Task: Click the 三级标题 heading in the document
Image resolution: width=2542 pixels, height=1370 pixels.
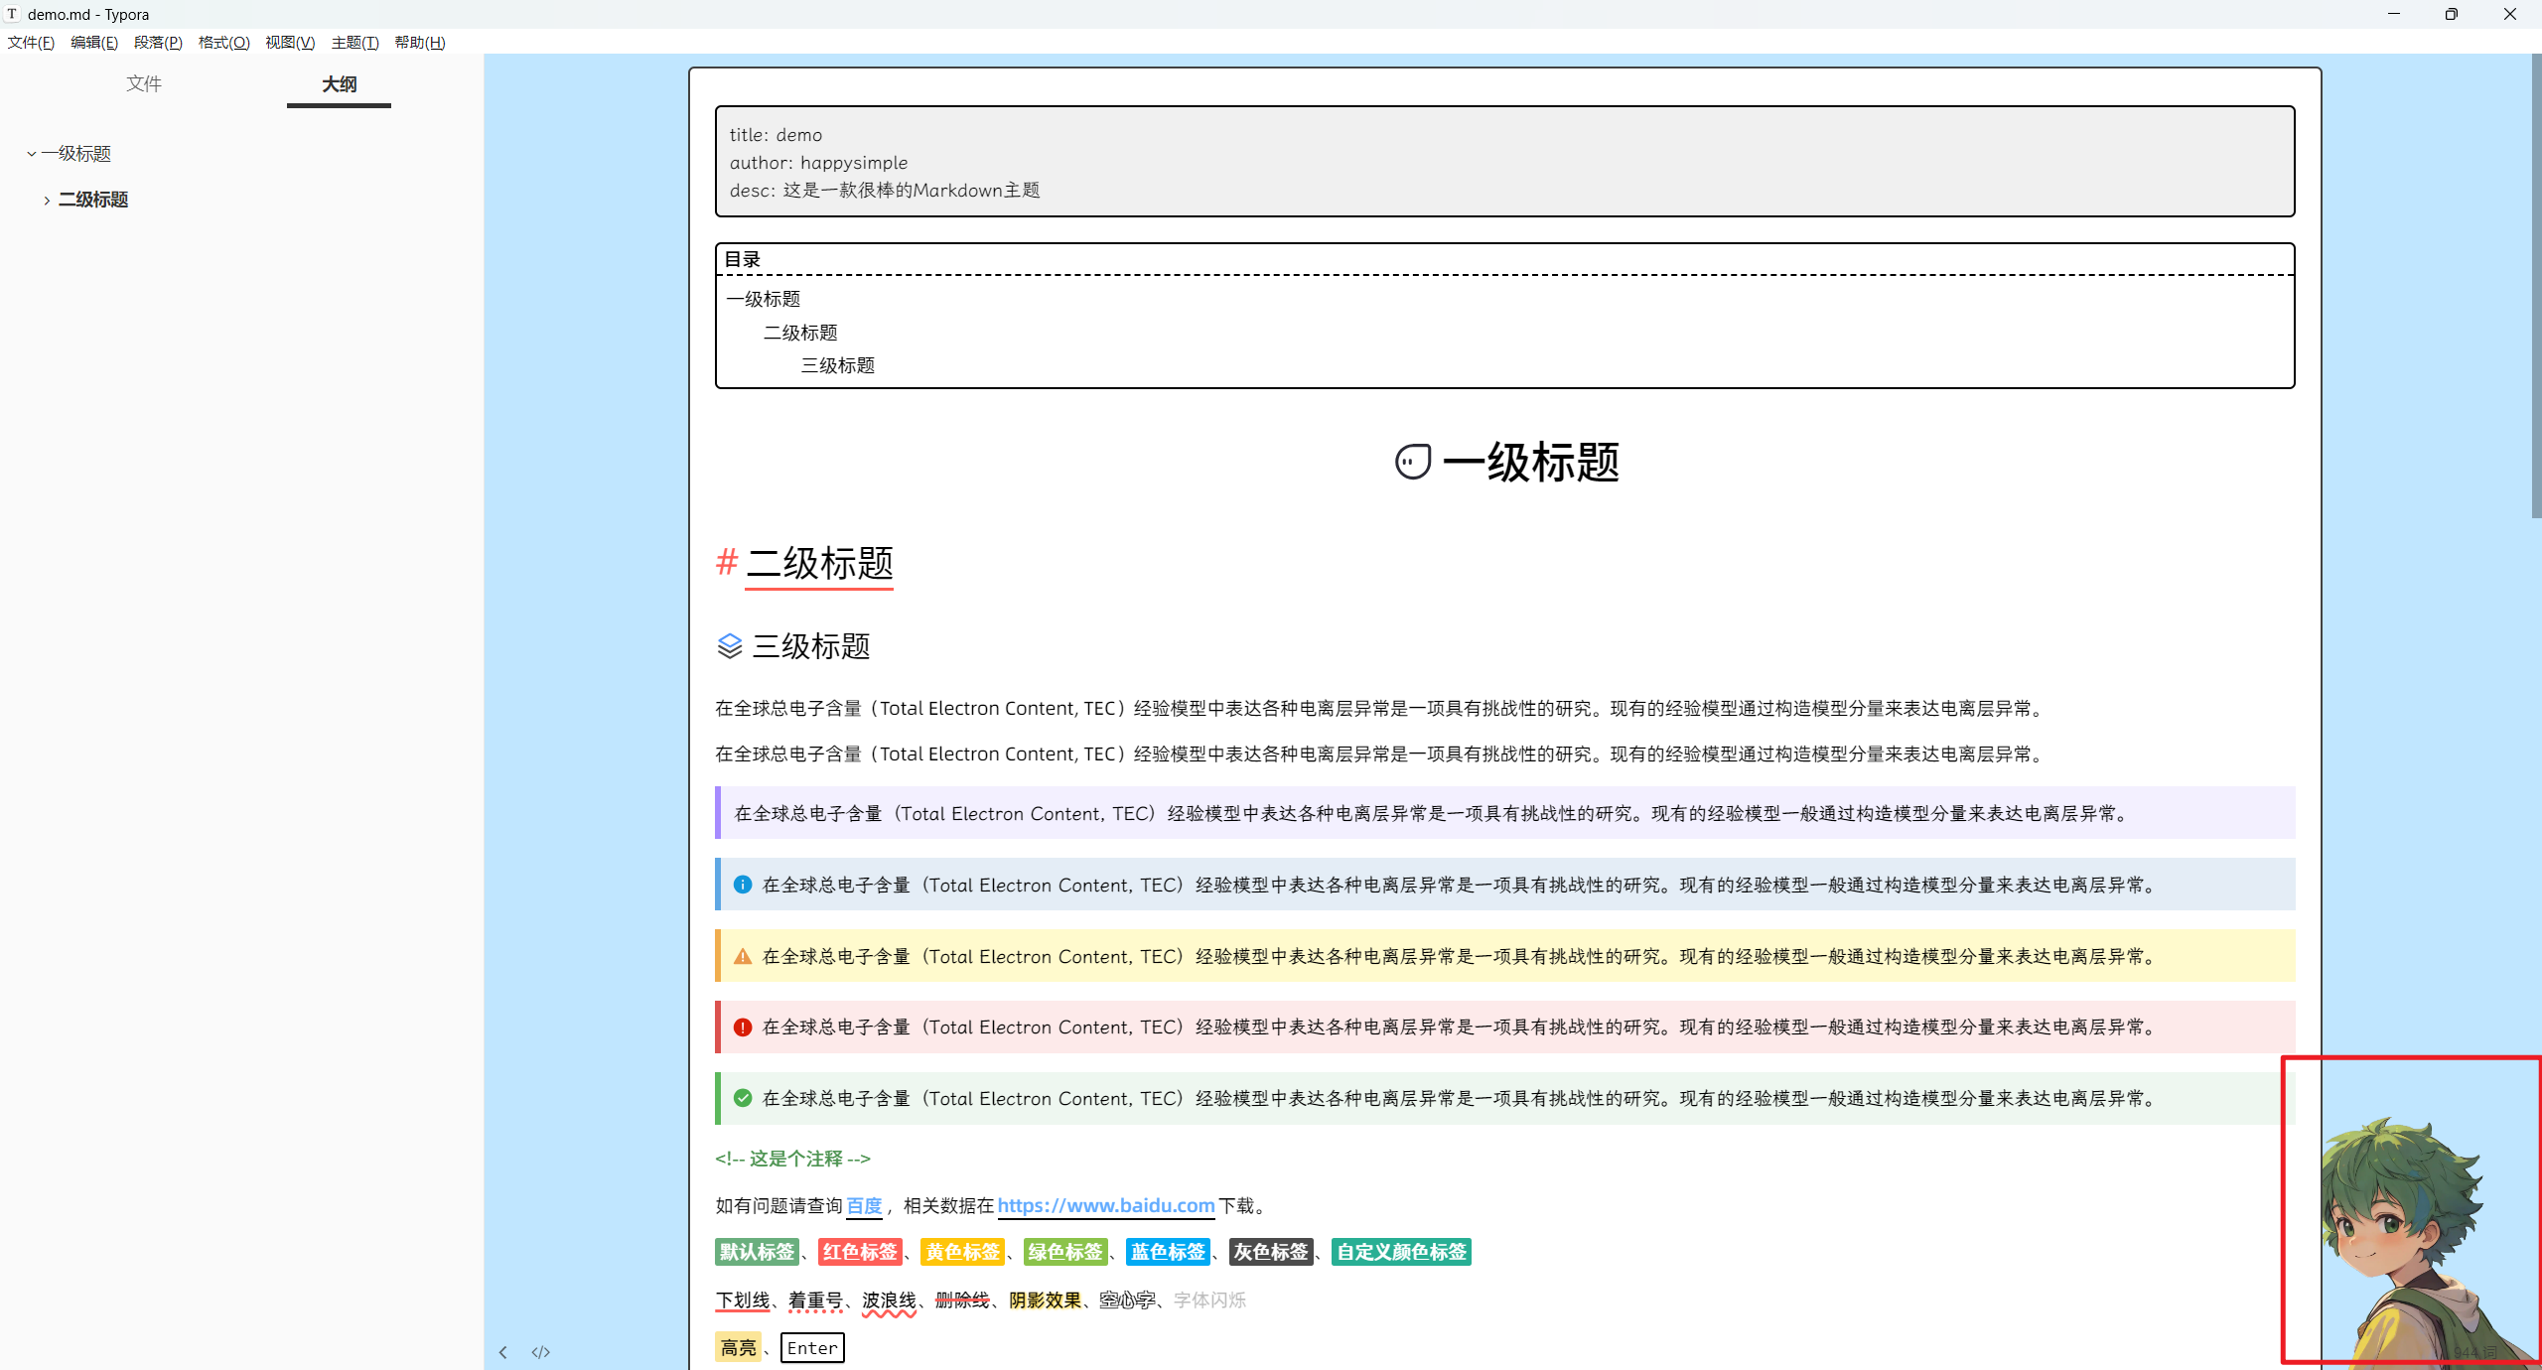Action: point(811,646)
